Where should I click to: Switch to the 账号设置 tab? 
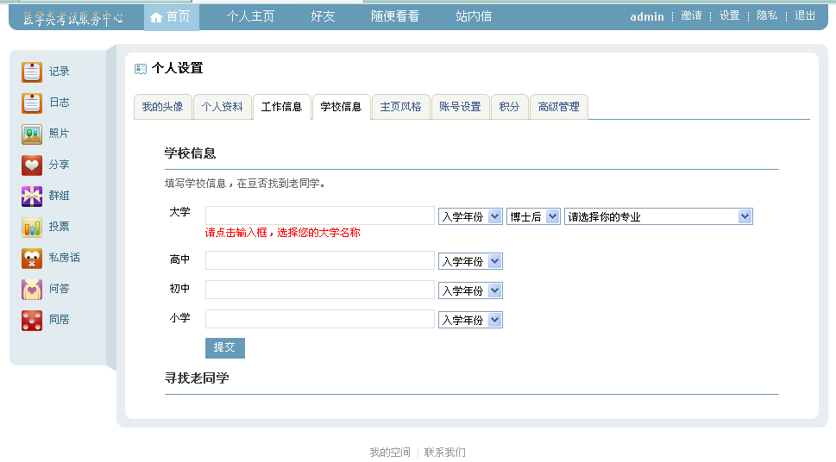(x=460, y=107)
